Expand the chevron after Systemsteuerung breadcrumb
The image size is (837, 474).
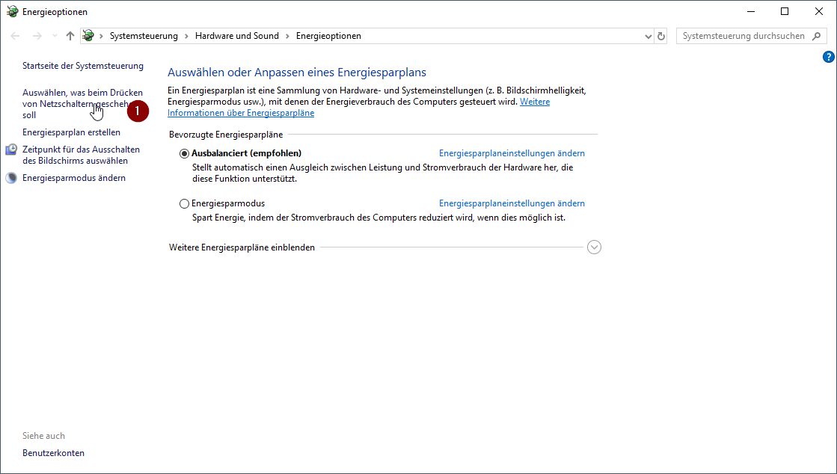point(186,36)
